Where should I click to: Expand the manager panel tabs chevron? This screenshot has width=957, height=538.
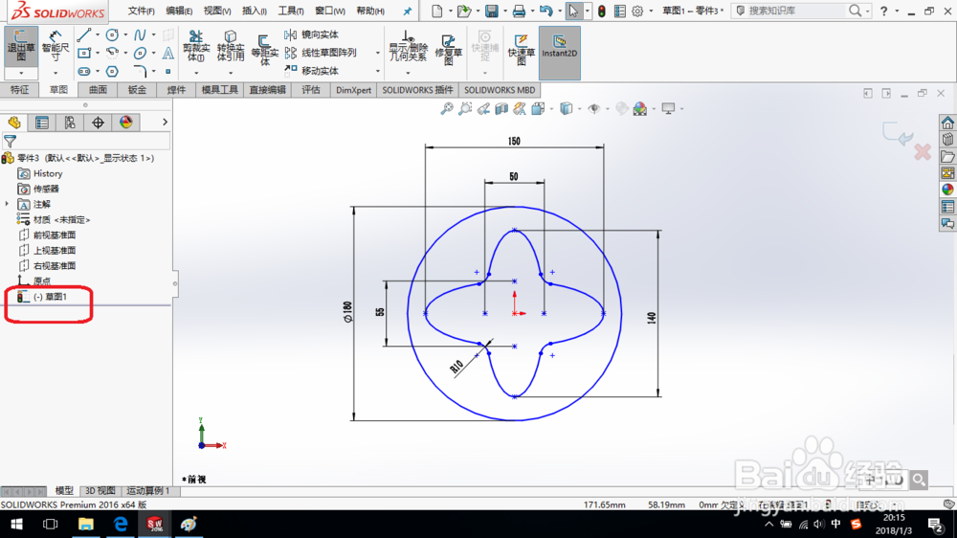pos(165,123)
